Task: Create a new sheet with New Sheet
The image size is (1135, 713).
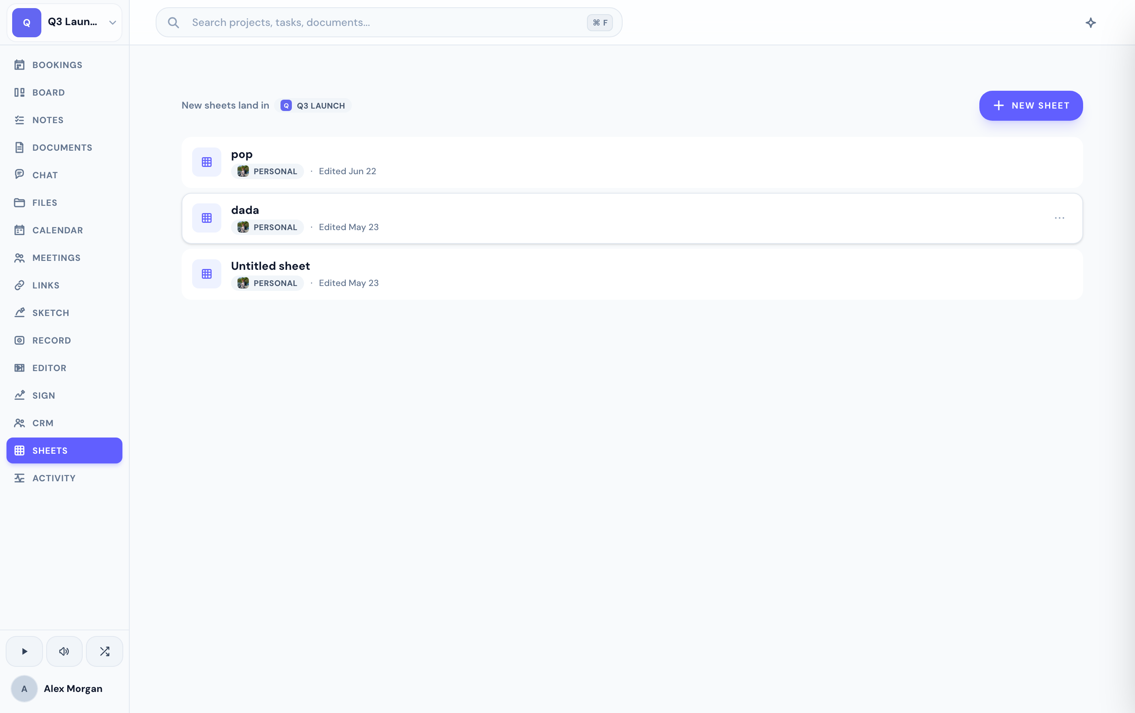Action: point(1031,105)
